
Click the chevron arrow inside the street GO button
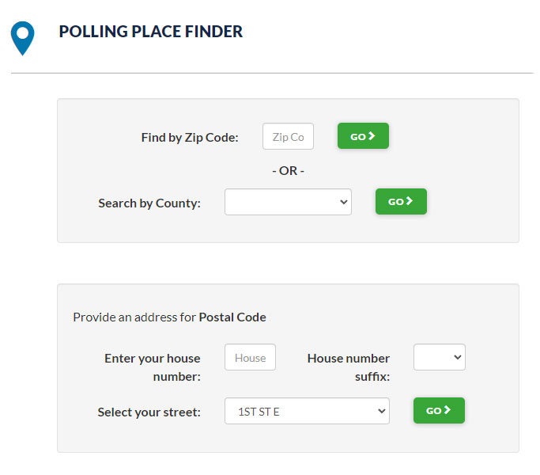pyautogui.click(x=447, y=410)
